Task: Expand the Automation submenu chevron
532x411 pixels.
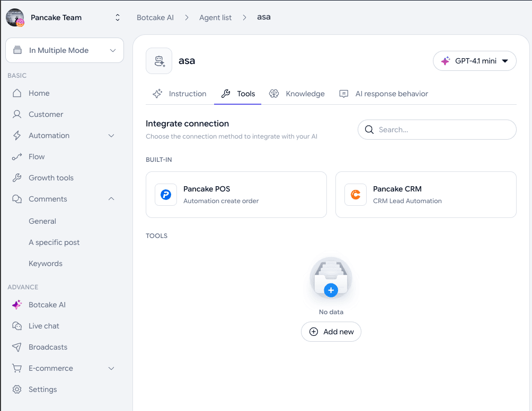Action: coord(111,135)
